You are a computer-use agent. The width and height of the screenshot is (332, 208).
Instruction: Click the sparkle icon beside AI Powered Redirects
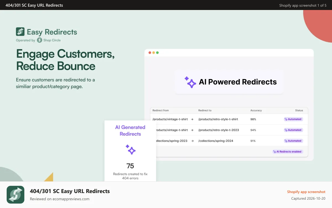[x=190, y=82]
